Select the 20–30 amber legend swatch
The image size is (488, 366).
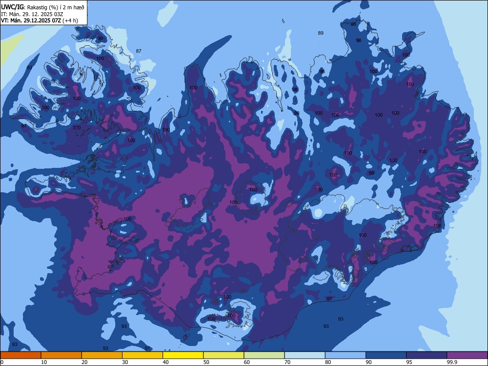pos(102,355)
